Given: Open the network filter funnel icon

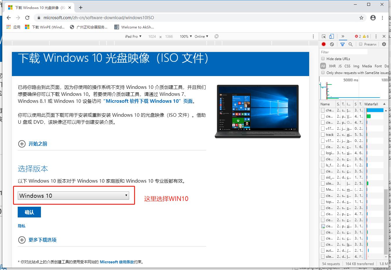Looking at the screenshot, I should 343,44.
